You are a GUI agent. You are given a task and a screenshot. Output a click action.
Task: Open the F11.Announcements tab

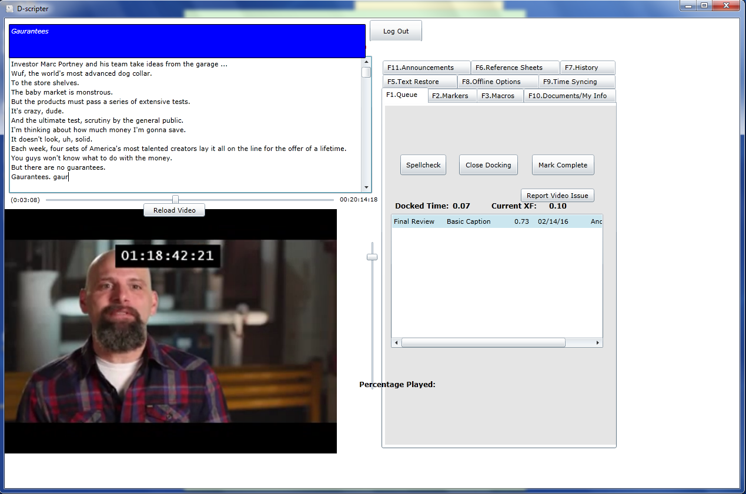[426, 68]
